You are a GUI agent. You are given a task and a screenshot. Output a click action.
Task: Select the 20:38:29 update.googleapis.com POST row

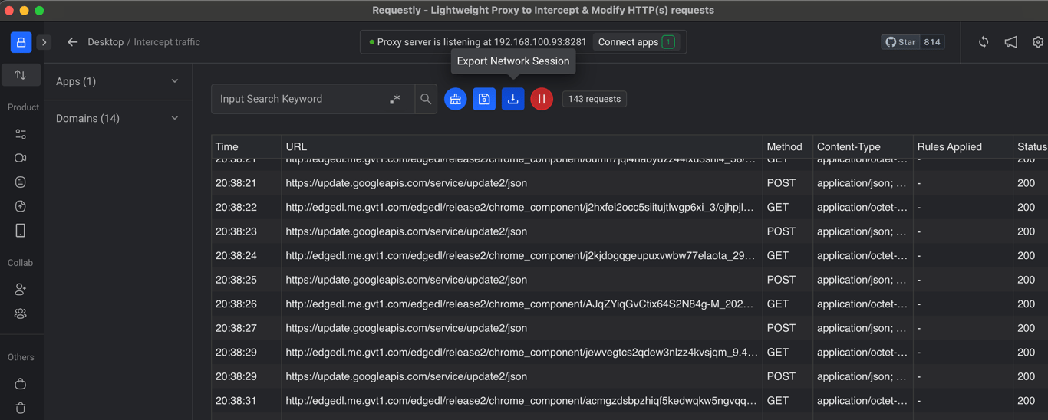tap(630, 376)
